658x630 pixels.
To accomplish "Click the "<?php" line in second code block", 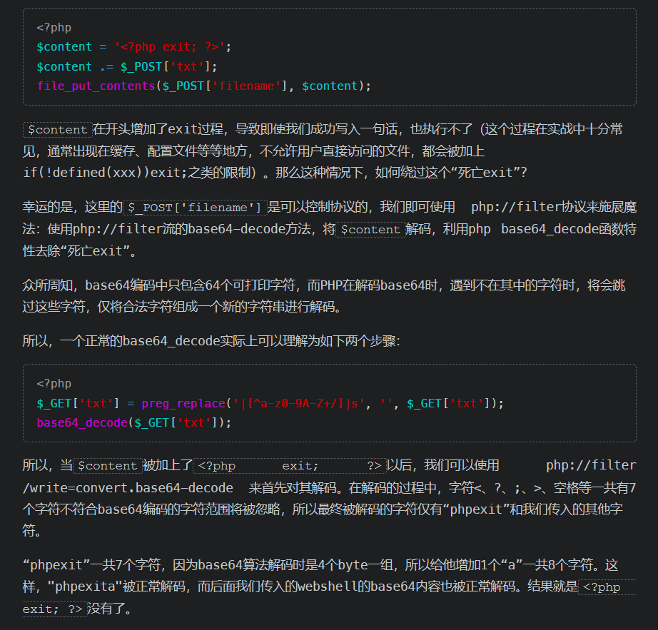I will pyautogui.click(x=54, y=384).
